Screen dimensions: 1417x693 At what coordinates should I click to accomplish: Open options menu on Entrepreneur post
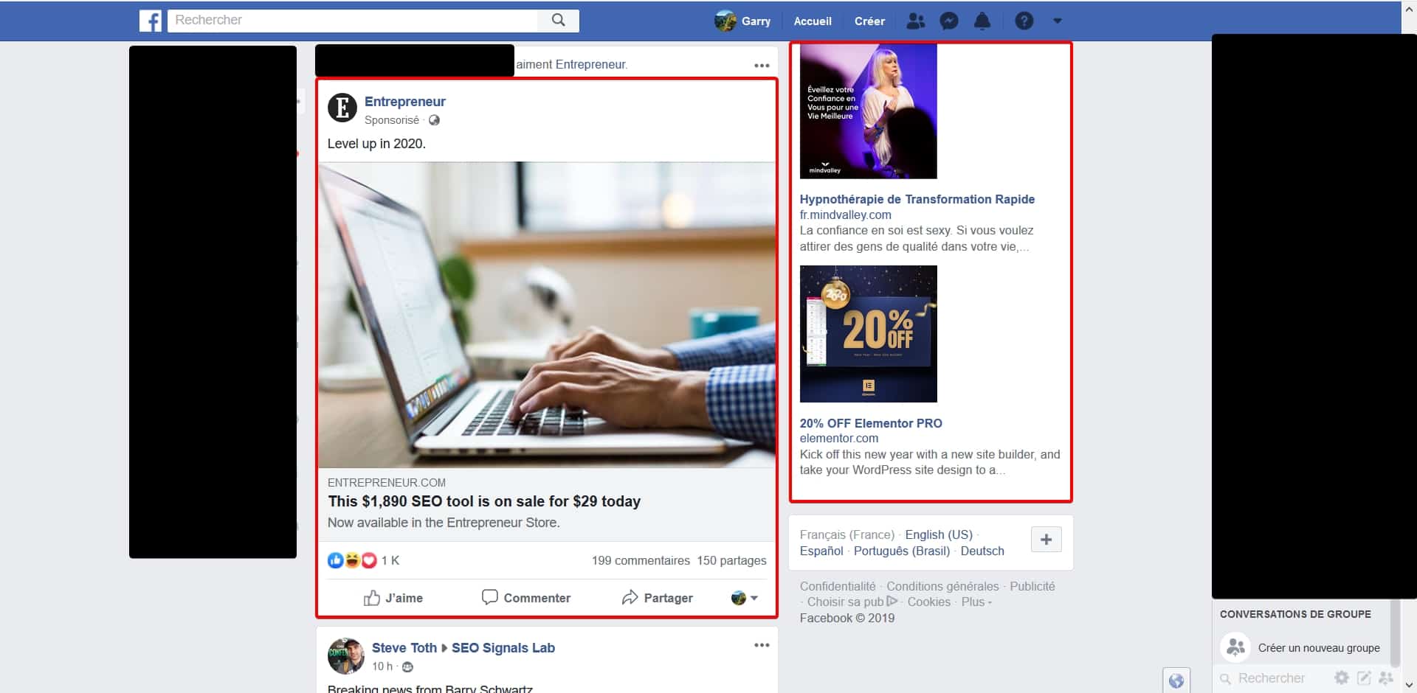(x=762, y=66)
